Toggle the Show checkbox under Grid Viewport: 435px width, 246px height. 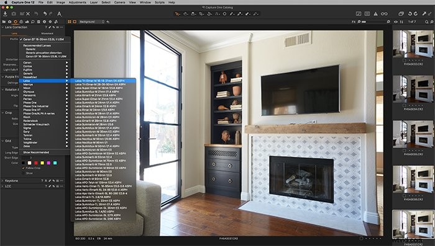24,174
